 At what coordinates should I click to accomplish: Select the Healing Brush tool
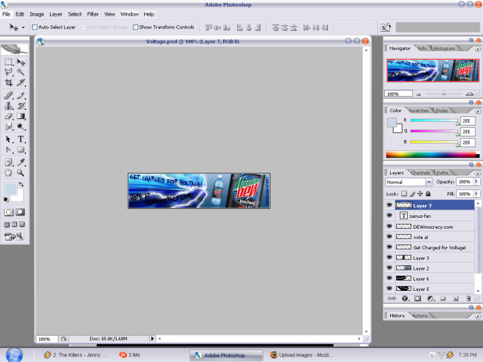(8, 95)
